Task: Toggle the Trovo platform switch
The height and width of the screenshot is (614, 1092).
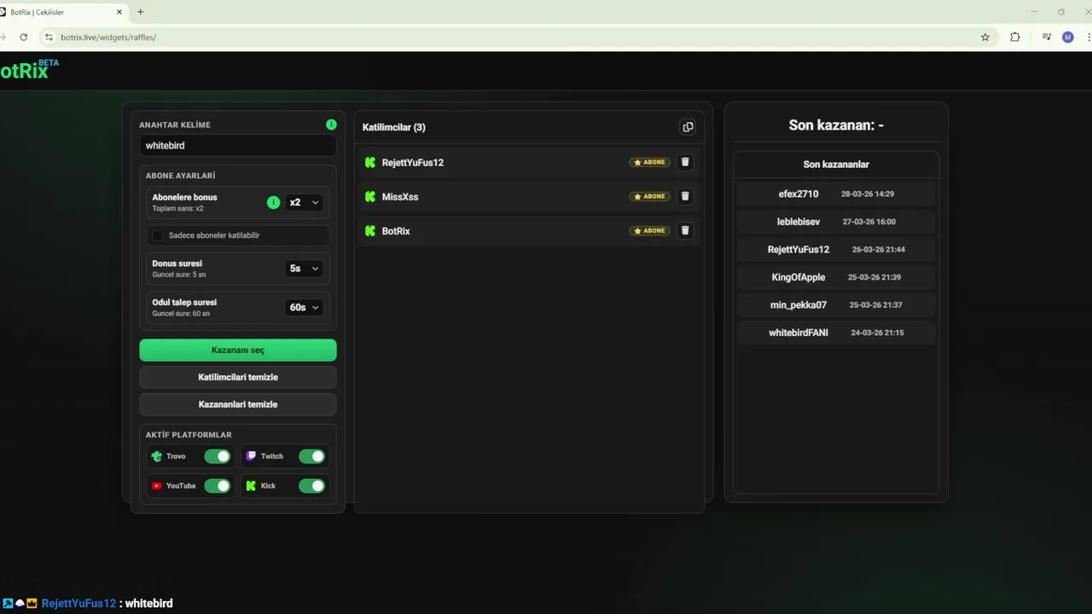Action: (218, 456)
